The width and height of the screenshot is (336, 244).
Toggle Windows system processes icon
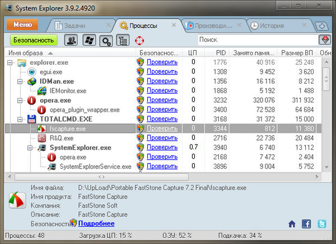click(88, 40)
